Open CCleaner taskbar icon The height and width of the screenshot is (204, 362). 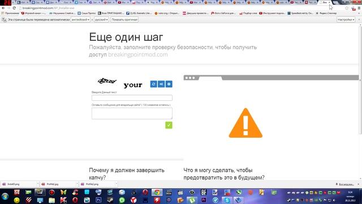pos(75,192)
